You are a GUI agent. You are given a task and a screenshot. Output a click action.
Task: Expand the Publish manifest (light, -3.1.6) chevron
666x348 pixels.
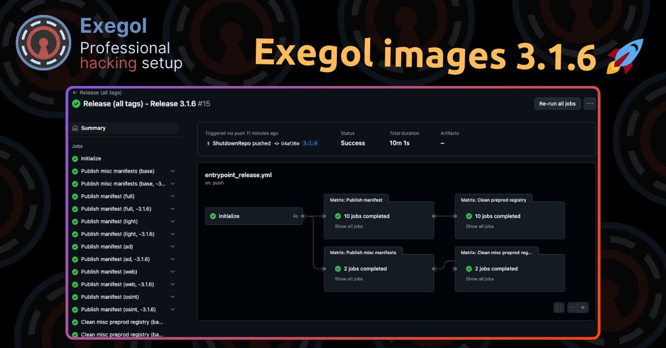click(x=173, y=234)
